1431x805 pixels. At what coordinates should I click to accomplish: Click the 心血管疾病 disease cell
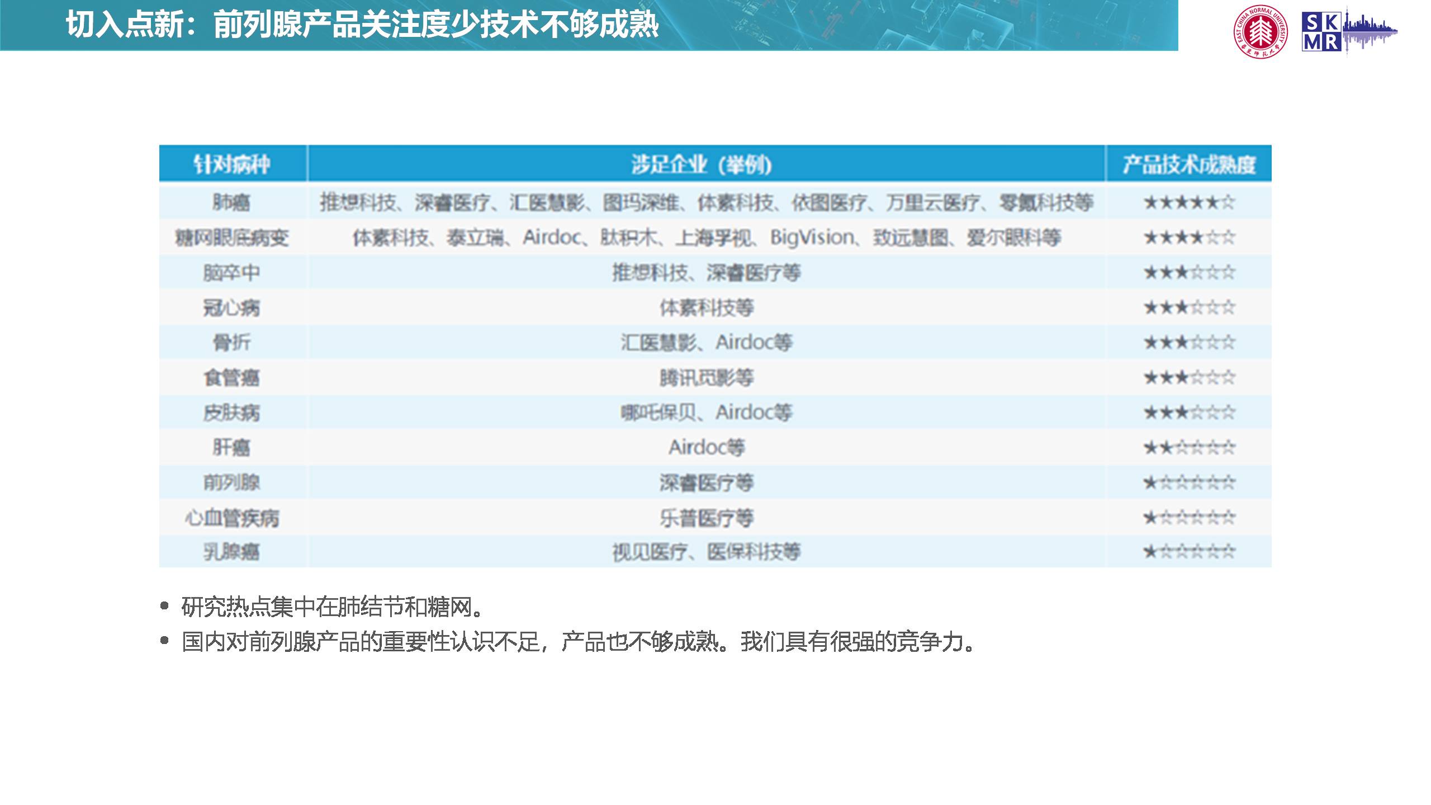(x=232, y=518)
